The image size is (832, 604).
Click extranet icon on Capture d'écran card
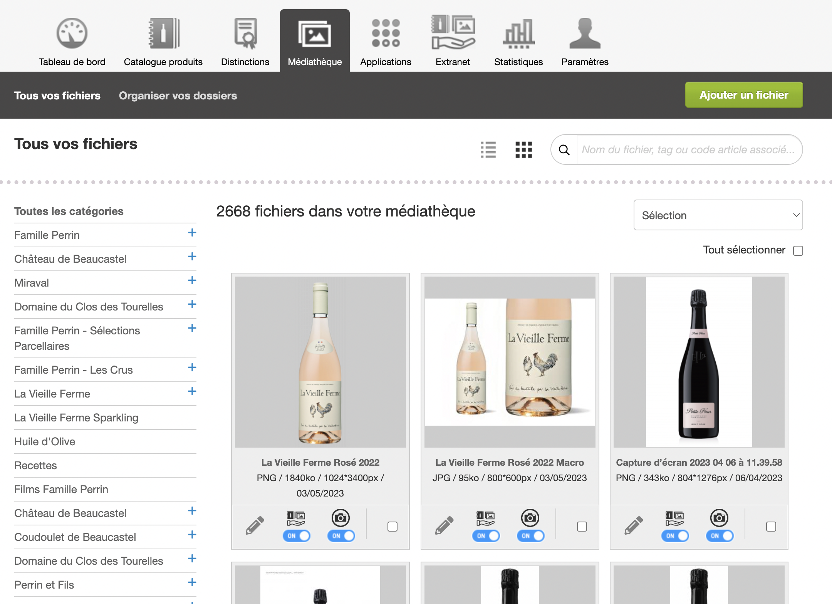674,518
